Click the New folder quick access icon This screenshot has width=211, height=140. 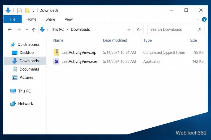click(27, 10)
